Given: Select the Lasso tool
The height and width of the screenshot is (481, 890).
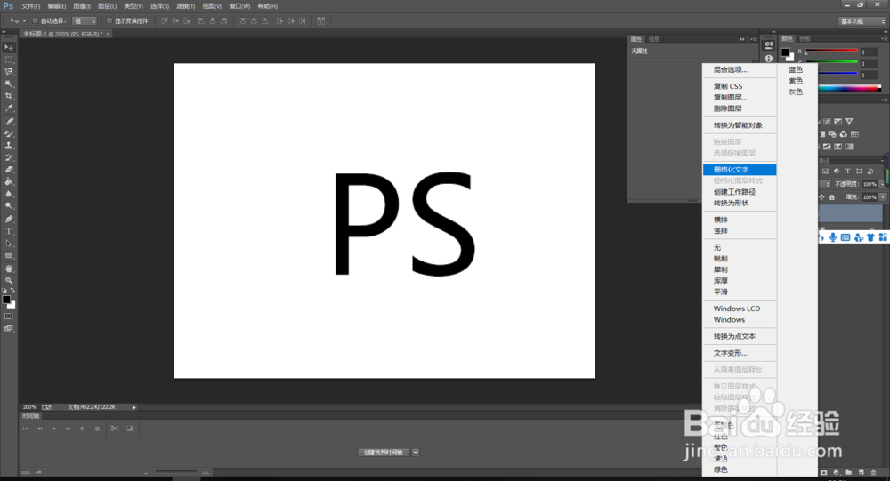Looking at the screenshot, I should pyautogui.click(x=9, y=72).
